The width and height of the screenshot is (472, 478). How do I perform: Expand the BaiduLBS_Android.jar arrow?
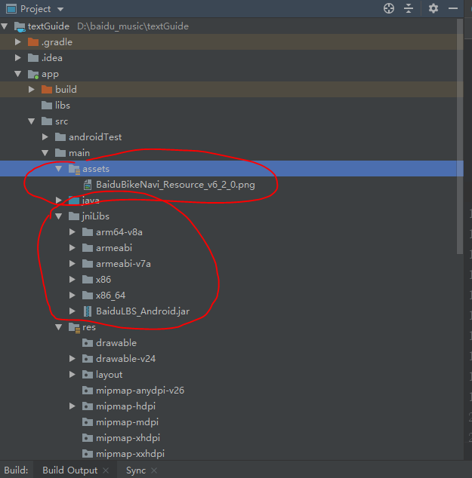pyautogui.click(x=72, y=311)
